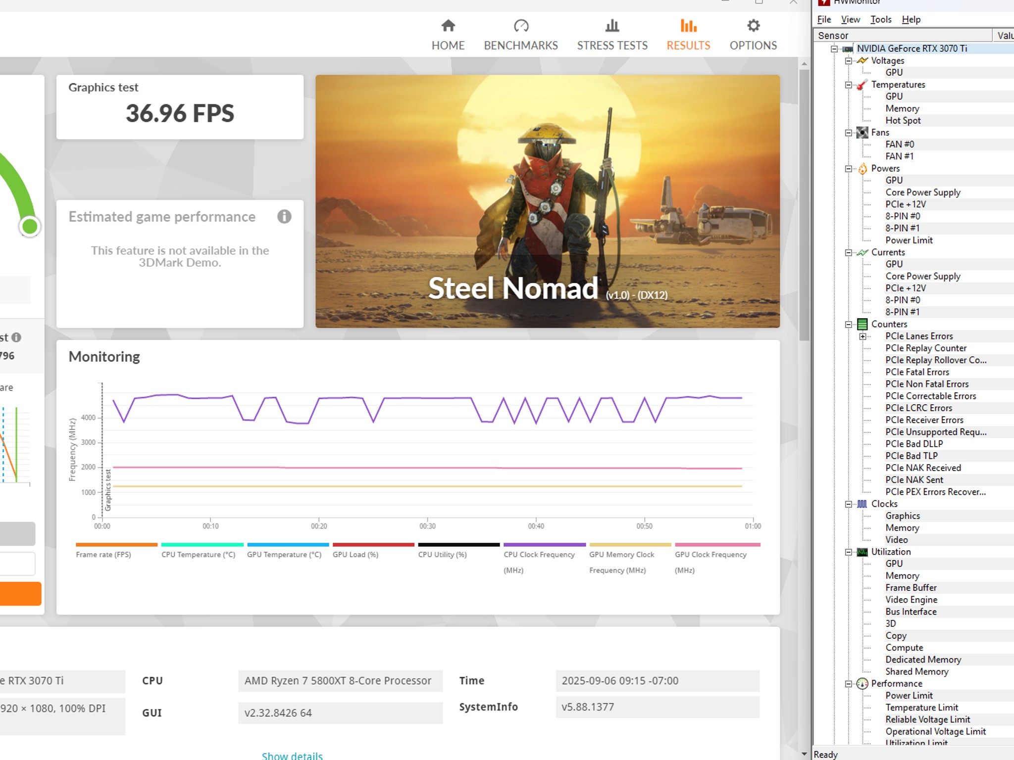Image resolution: width=1014 pixels, height=760 pixels.
Task: Toggle the CPU Clock Frequency legend series
Action: 544,558
